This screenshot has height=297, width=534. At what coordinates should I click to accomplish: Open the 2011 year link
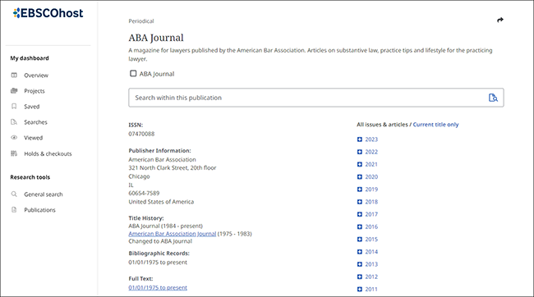[371, 289]
